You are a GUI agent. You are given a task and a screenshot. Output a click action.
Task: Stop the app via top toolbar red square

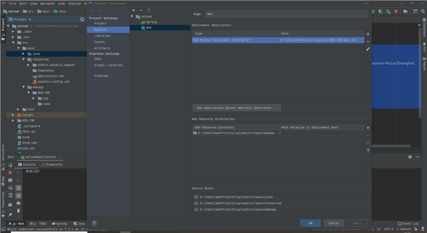[x=396, y=11]
